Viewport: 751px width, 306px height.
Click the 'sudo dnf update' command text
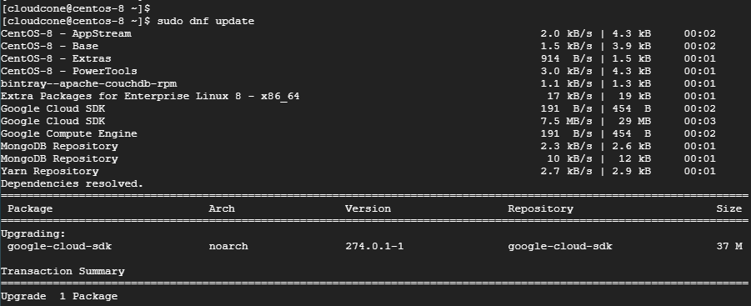[206, 21]
